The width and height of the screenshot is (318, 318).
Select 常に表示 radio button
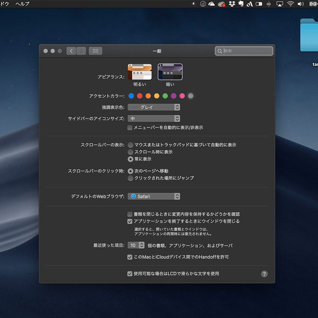pos(131,159)
